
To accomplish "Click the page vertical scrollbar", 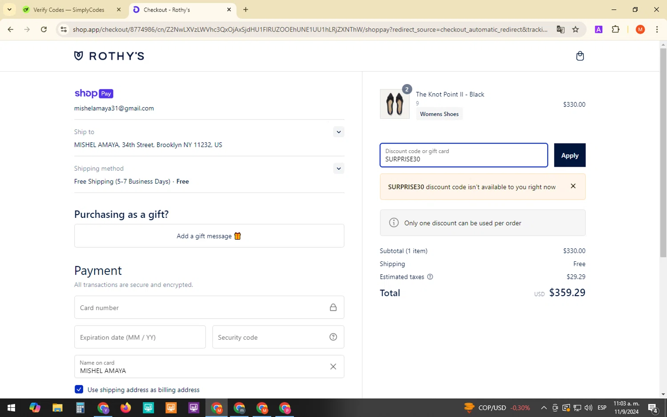I will click(x=663, y=152).
